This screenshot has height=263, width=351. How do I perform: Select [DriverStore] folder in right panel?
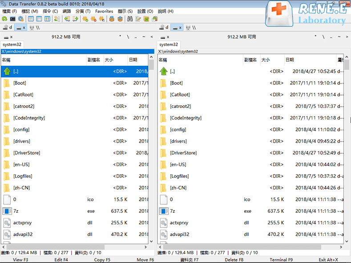pos(251,153)
